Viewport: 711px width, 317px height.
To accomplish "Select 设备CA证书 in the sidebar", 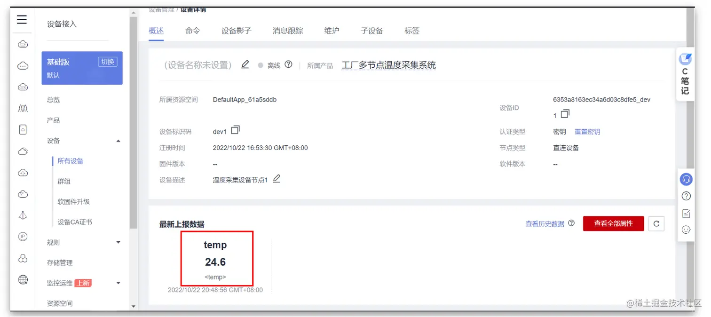I will point(75,222).
